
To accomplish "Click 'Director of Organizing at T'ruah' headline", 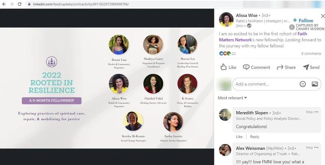I will tap(268, 154).
